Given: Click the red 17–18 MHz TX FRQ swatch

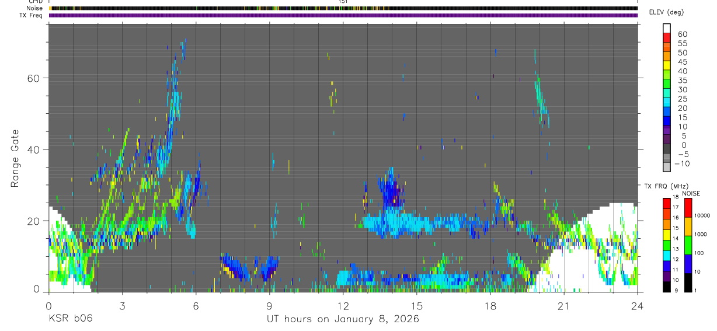Looking at the screenshot, I should 667,203.
